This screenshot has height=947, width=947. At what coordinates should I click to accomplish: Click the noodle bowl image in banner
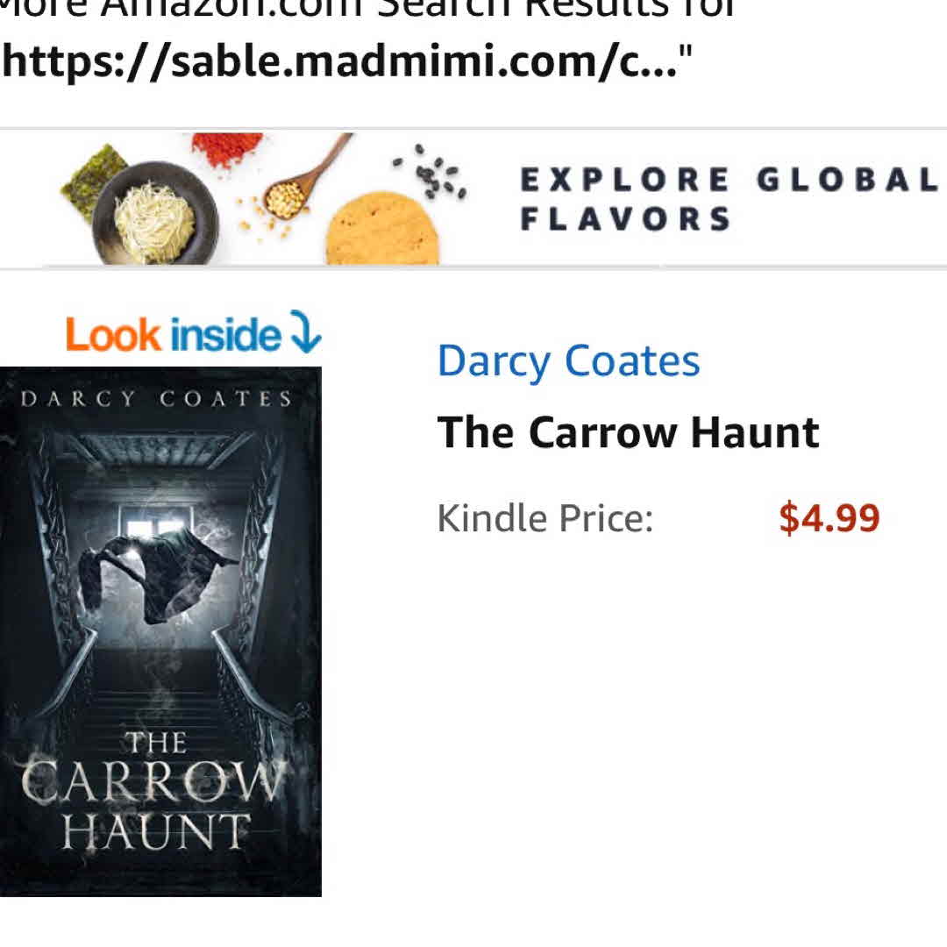pos(154,213)
